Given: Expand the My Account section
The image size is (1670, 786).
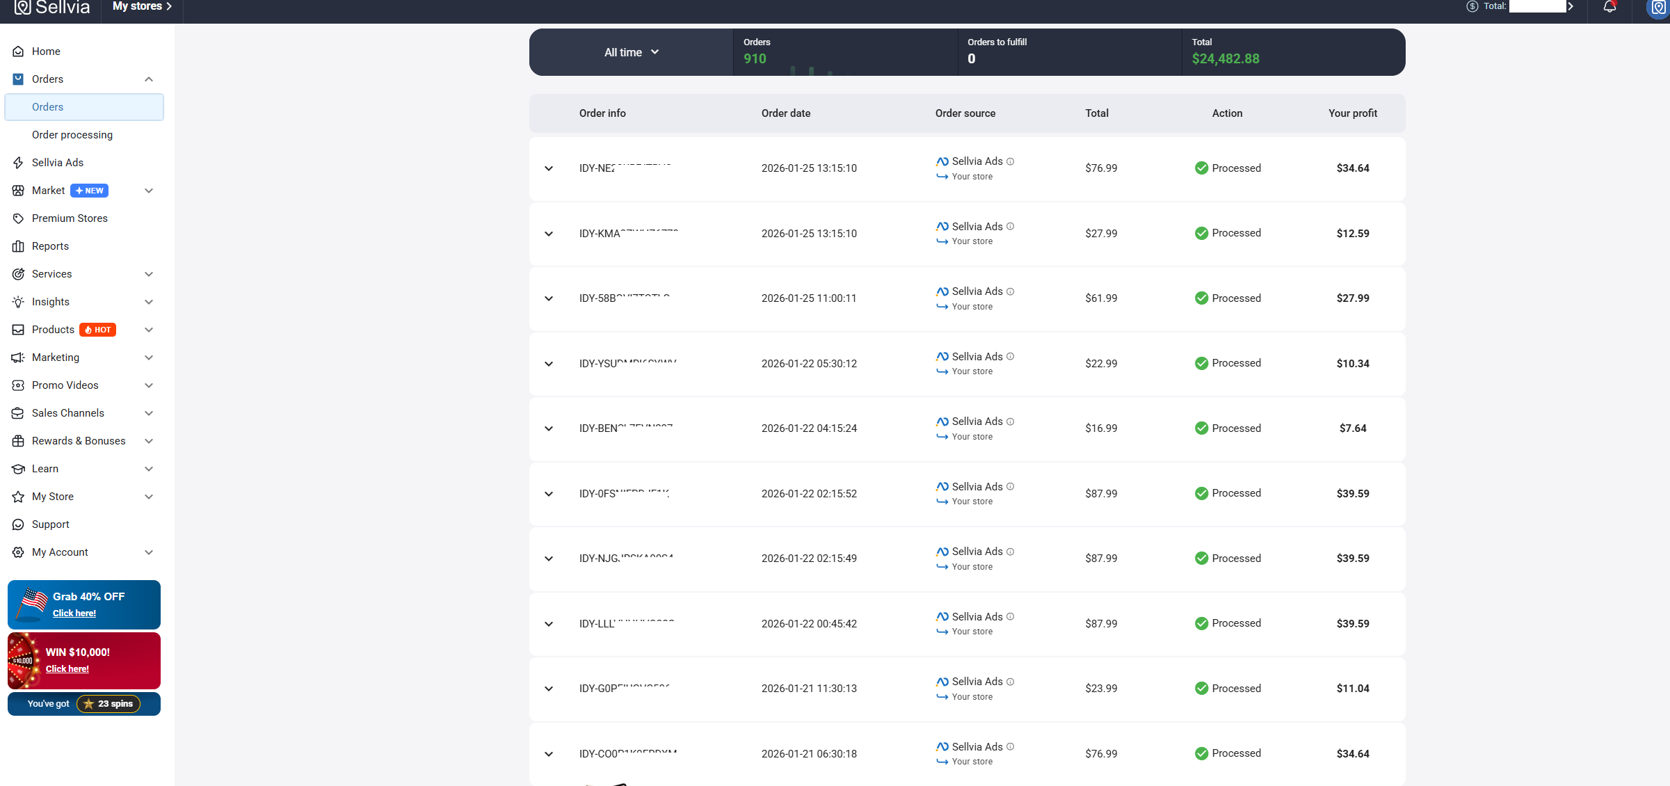Looking at the screenshot, I should pyautogui.click(x=149, y=552).
